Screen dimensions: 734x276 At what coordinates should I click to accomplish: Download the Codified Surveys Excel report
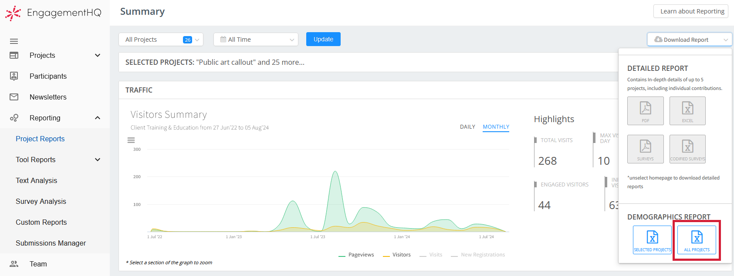point(687,149)
